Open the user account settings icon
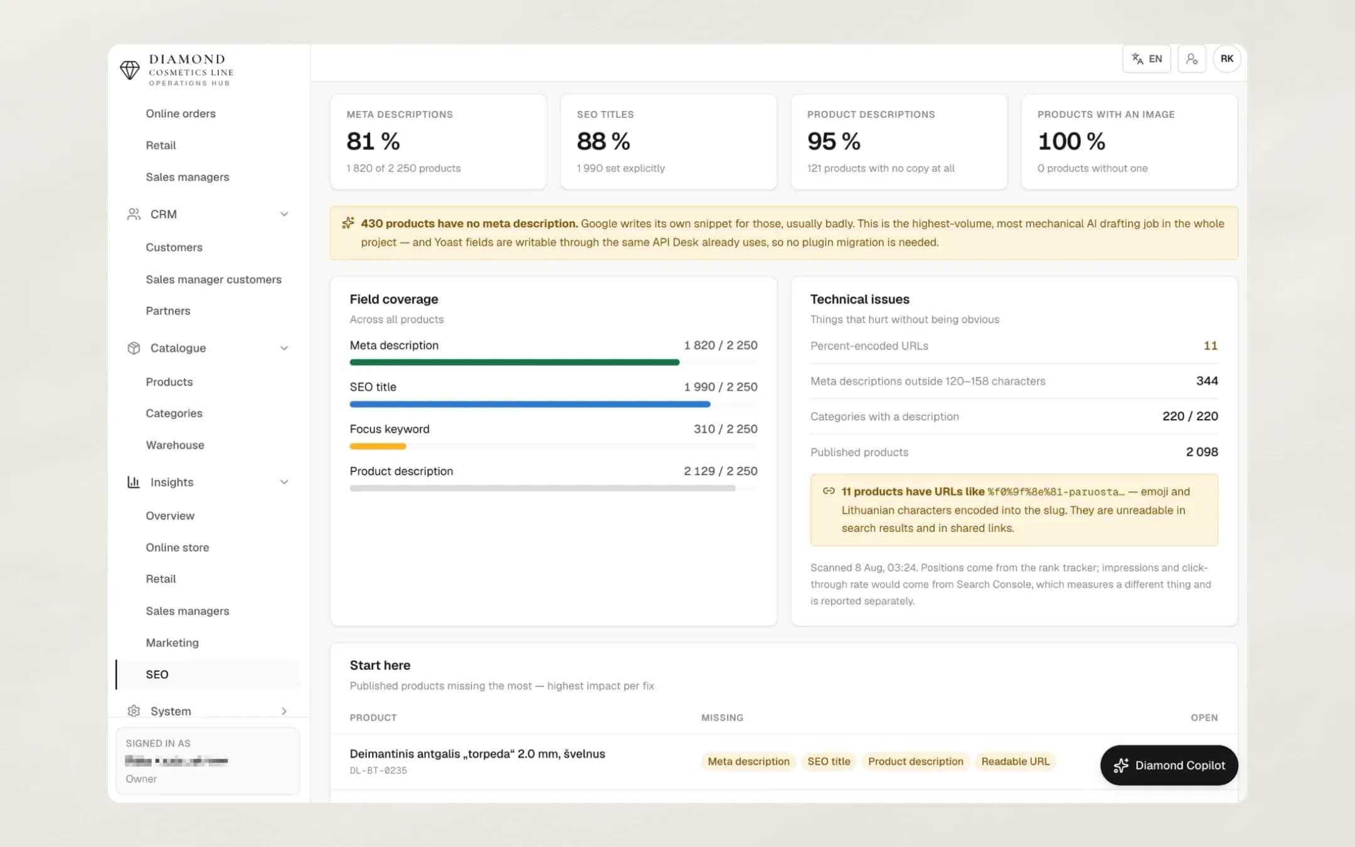Image resolution: width=1355 pixels, height=847 pixels. (1191, 59)
